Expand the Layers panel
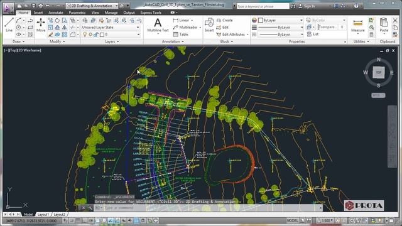 [112, 41]
